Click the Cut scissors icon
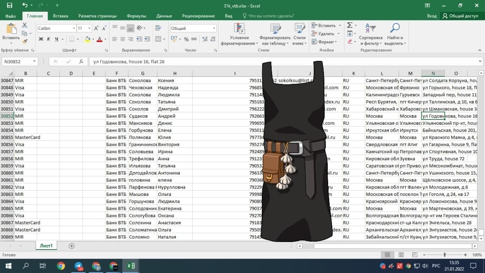Image resolution: width=485 pixels, height=273 pixels. (25, 25)
